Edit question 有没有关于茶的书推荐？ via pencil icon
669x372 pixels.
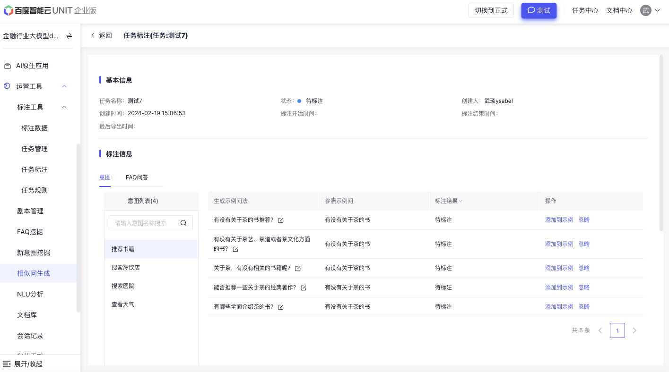281,220
